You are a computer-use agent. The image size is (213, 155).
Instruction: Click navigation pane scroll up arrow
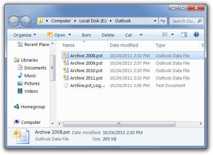(x=53, y=44)
